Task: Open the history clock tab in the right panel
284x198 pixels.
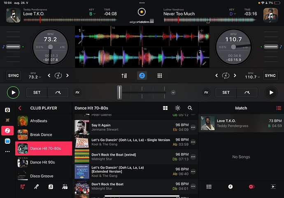Action: point(230,186)
